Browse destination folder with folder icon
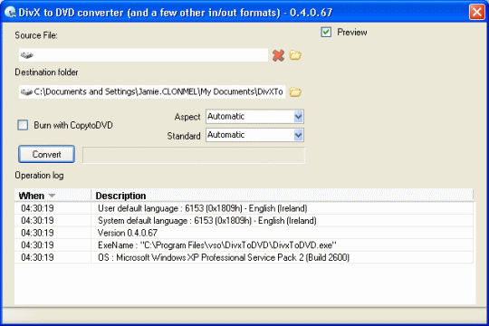 point(295,92)
